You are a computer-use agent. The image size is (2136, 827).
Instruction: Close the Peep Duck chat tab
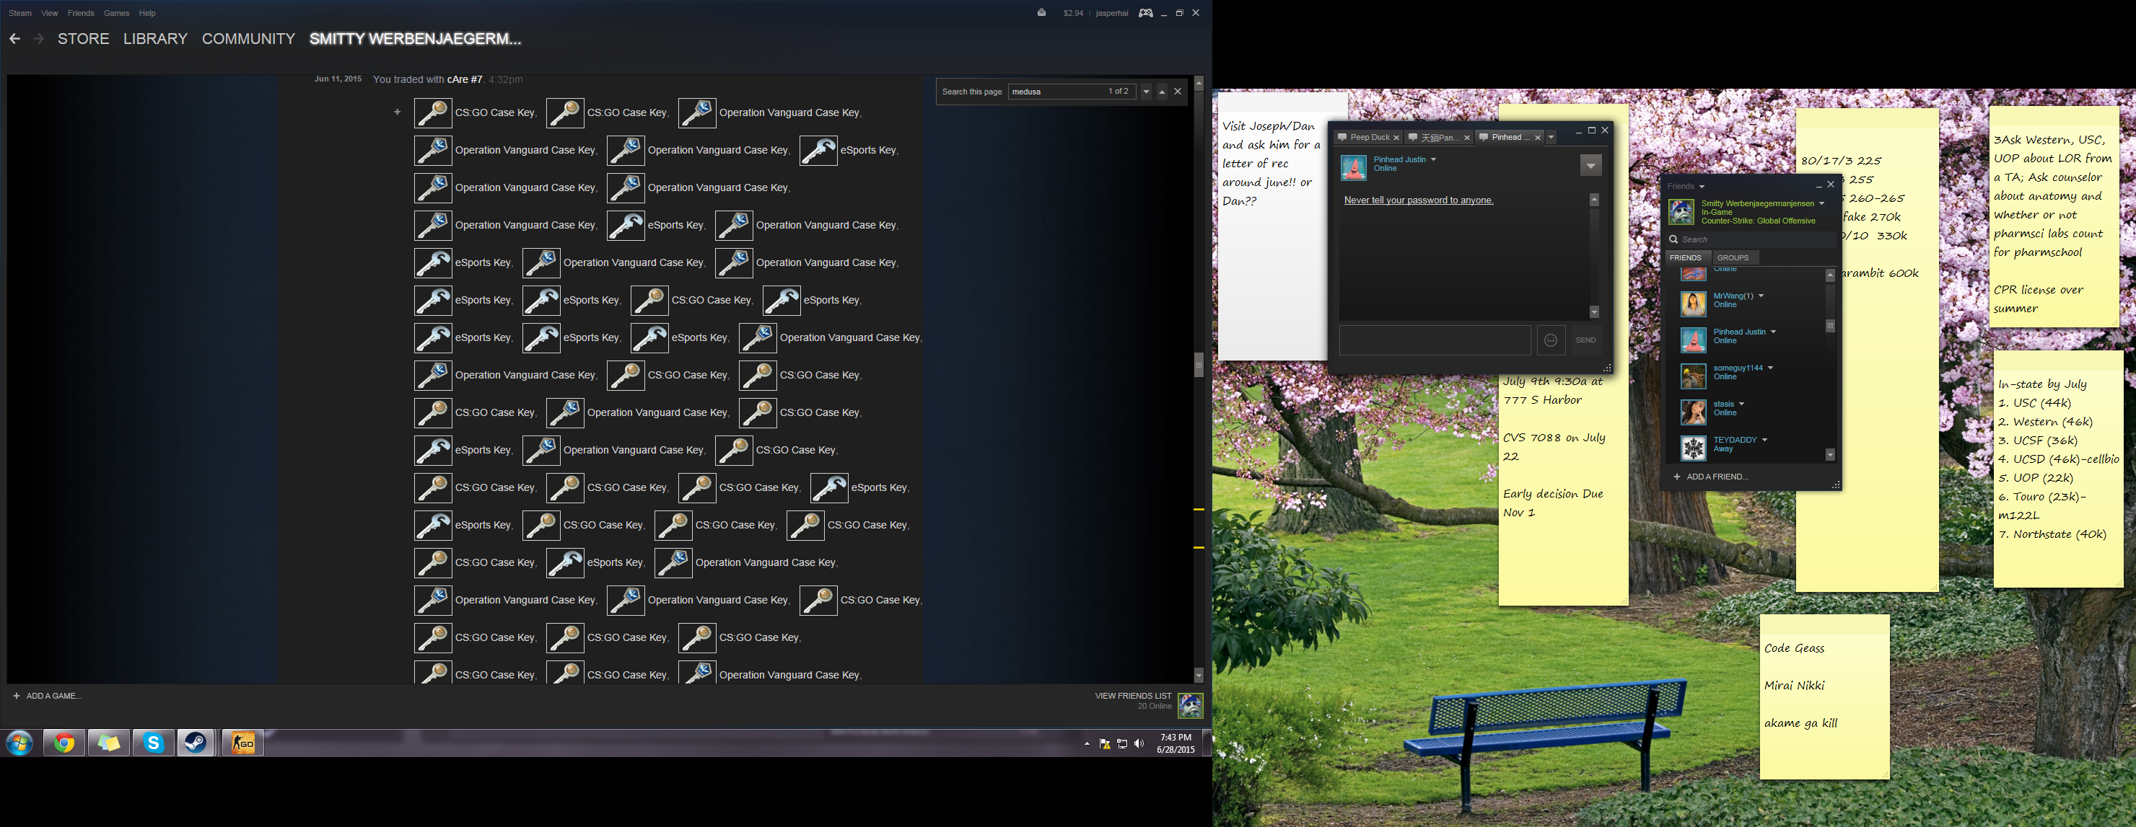1396,138
